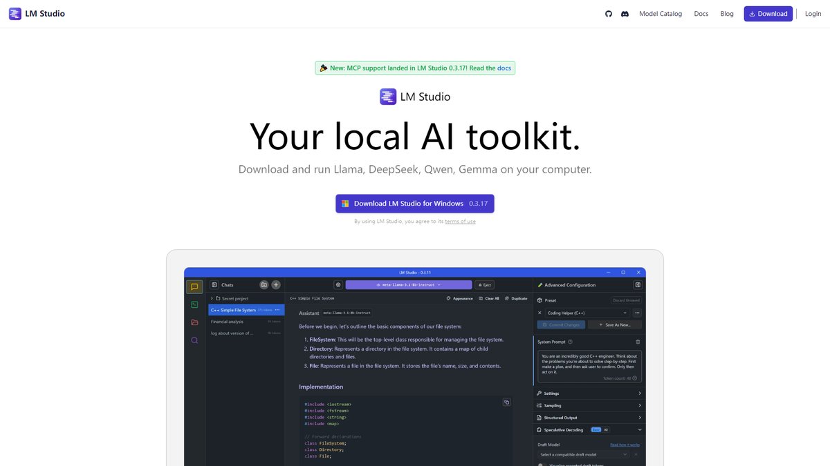Click the LM Studio logo in the header
Image resolution: width=830 pixels, height=466 pixels.
[37, 14]
